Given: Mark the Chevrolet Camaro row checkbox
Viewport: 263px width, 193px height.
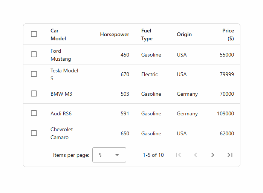Looking at the screenshot, I should coord(34,133).
